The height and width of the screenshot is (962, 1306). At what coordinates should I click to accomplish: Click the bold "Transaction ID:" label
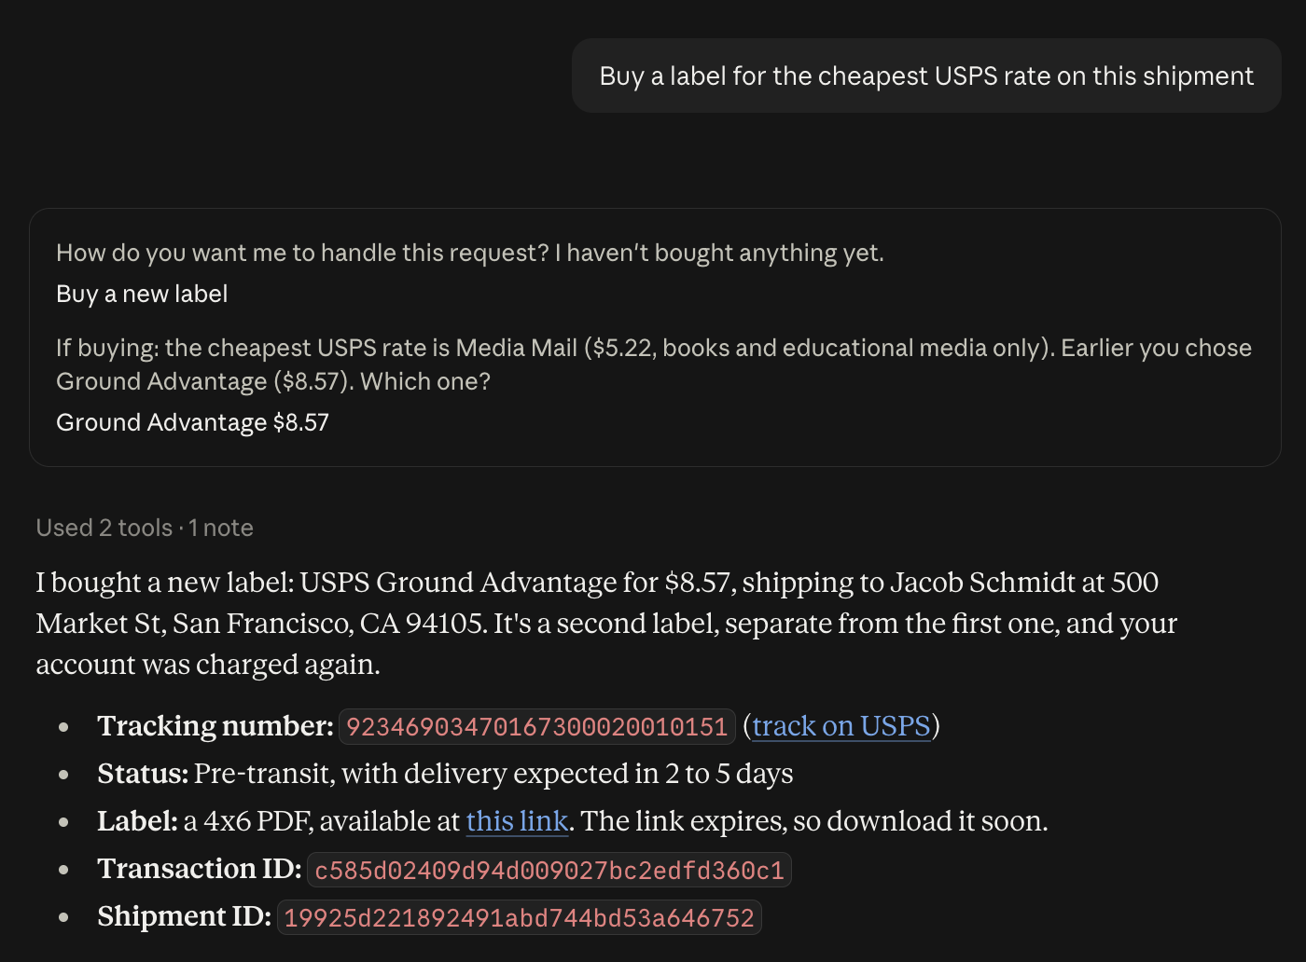click(x=200, y=869)
